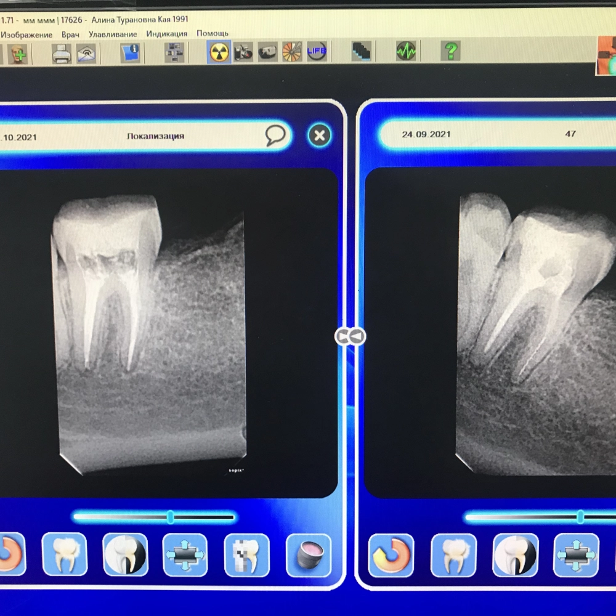This screenshot has height=616, width=616.
Task: Open the Изображение menu
Action: 26,34
